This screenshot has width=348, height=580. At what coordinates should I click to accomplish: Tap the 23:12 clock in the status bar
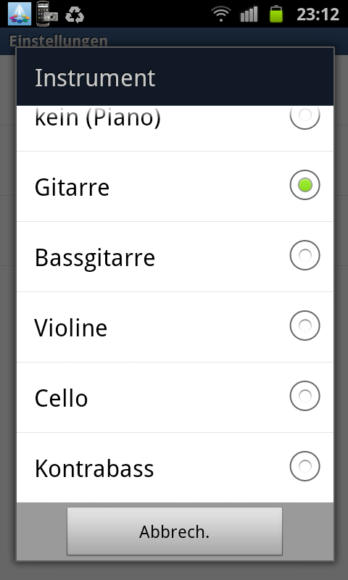[318, 14]
